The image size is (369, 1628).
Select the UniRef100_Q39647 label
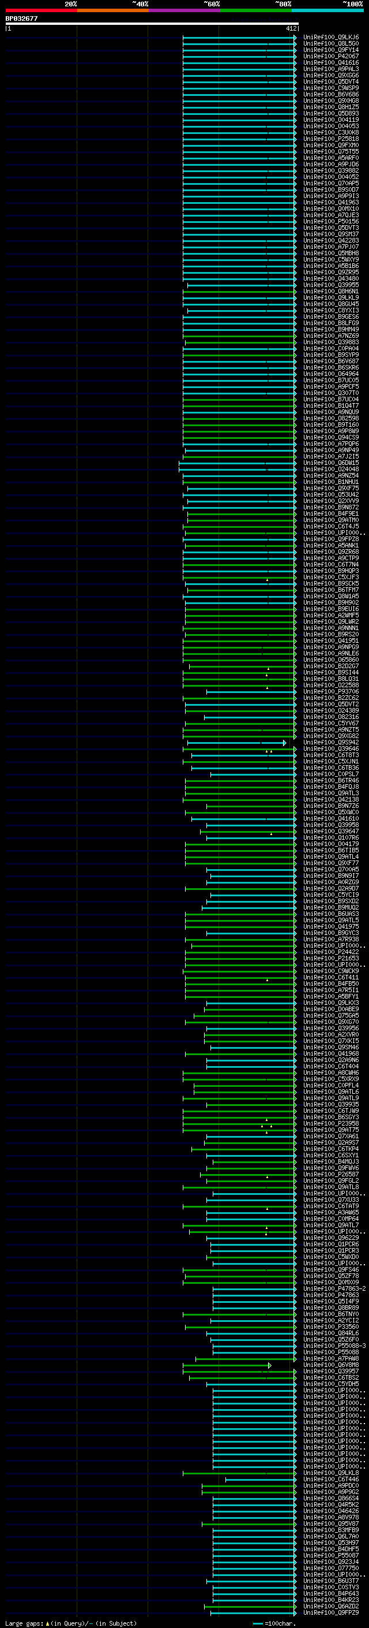[330, 831]
